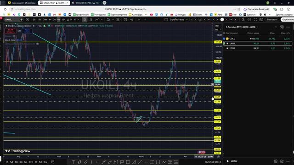Click the red sell price button

11,31
